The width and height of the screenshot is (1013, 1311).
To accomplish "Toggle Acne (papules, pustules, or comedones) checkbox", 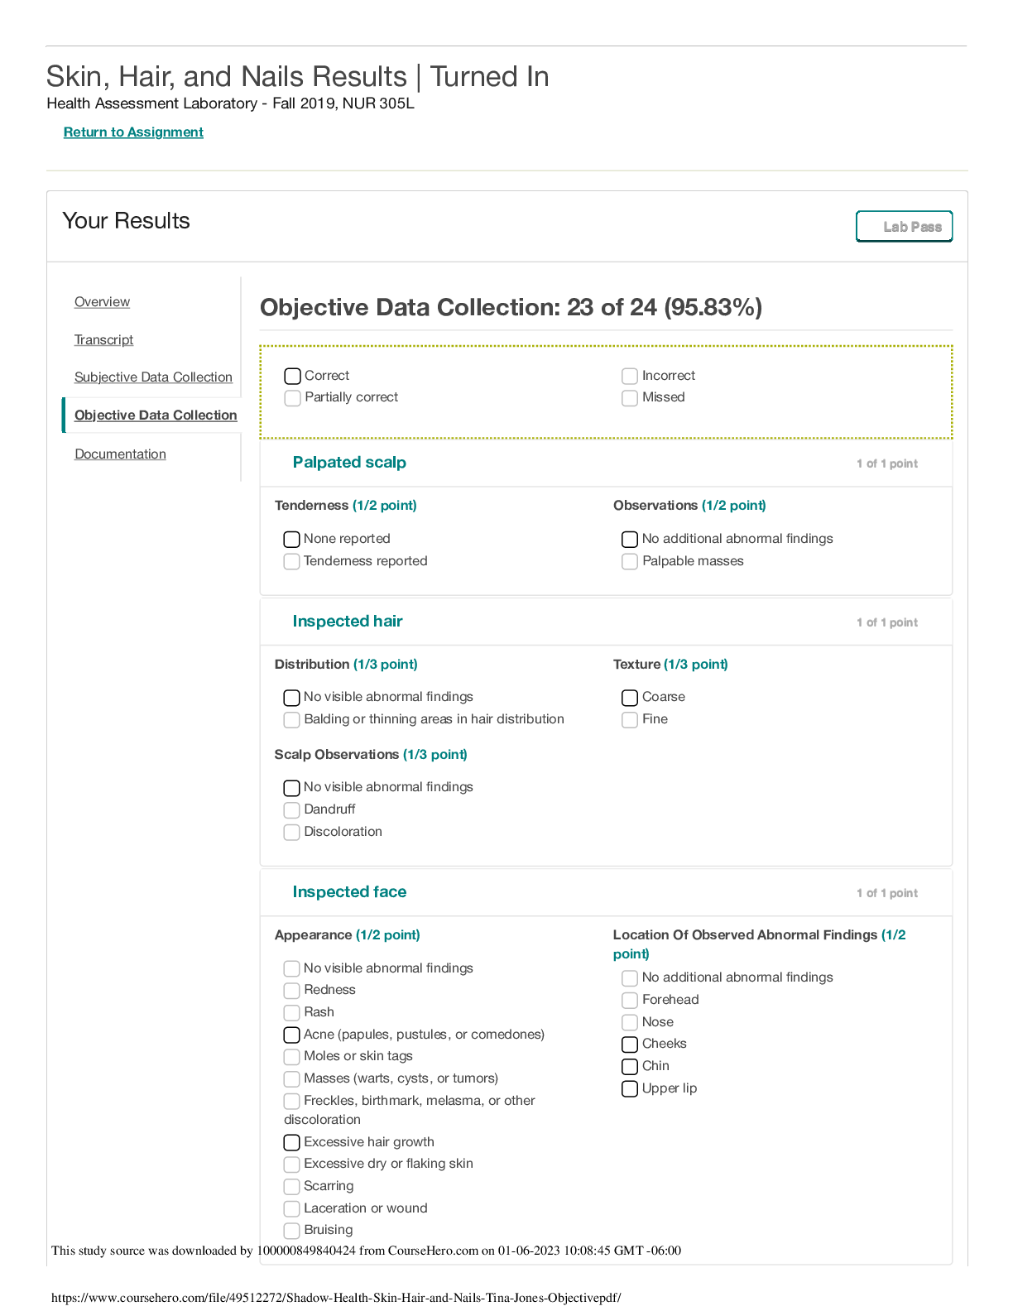I will [292, 1035].
